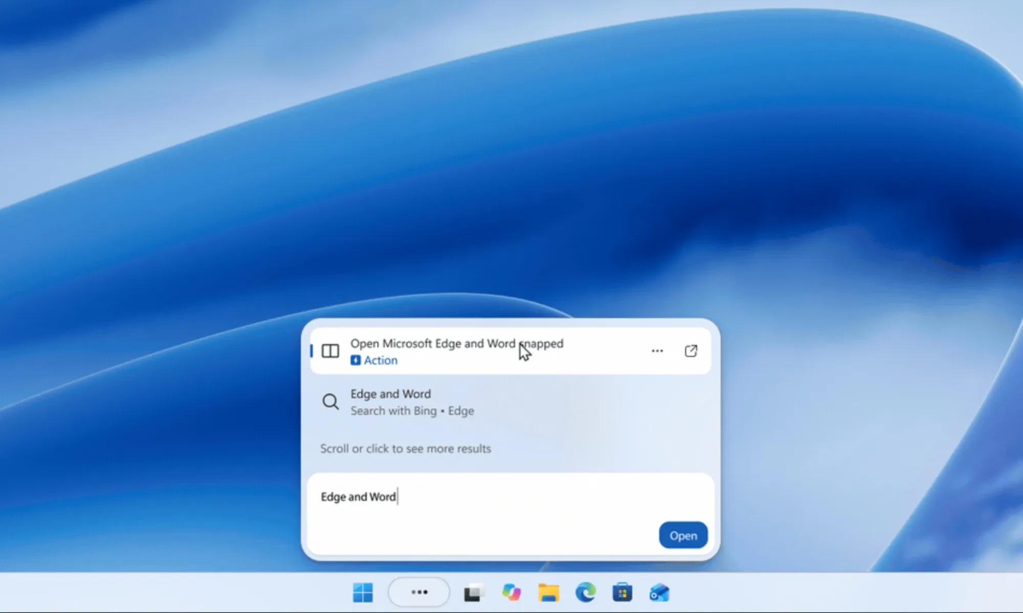Click the blue Open button
The image size is (1023, 613).
click(x=683, y=535)
